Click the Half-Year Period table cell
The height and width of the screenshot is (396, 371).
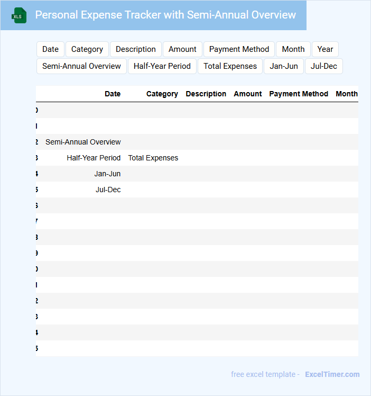[94, 158]
